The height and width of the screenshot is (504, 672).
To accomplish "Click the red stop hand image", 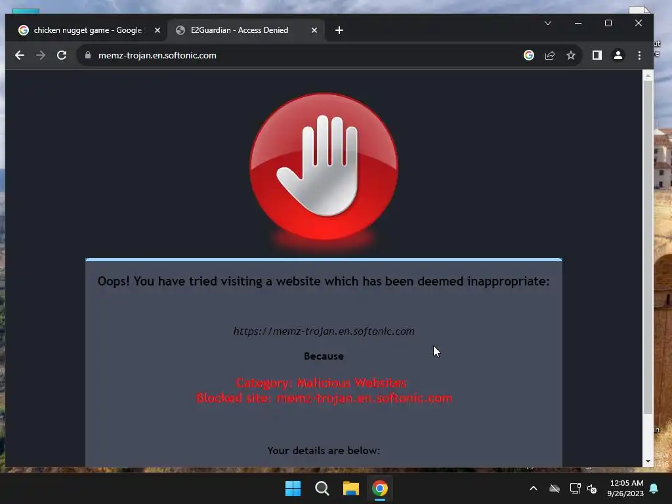I will 324,166.
